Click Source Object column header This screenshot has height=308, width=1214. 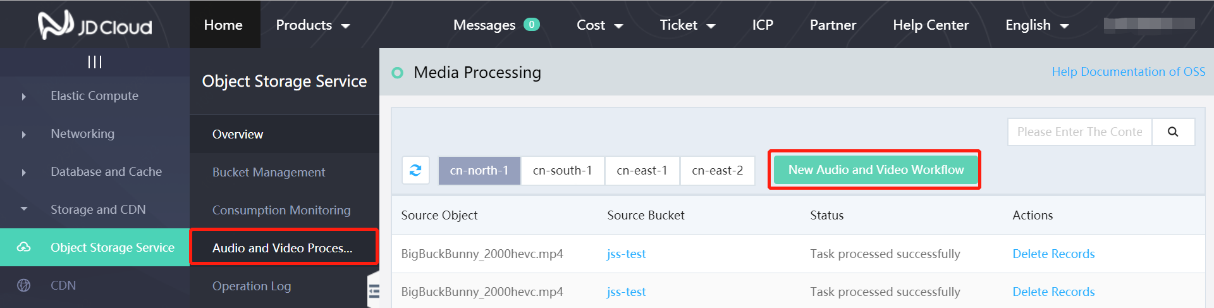[439, 215]
